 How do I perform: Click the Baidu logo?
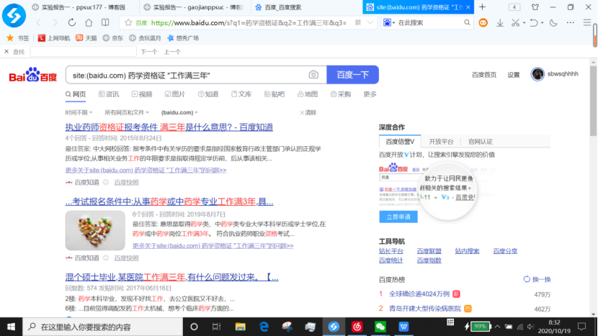pos(33,75)
